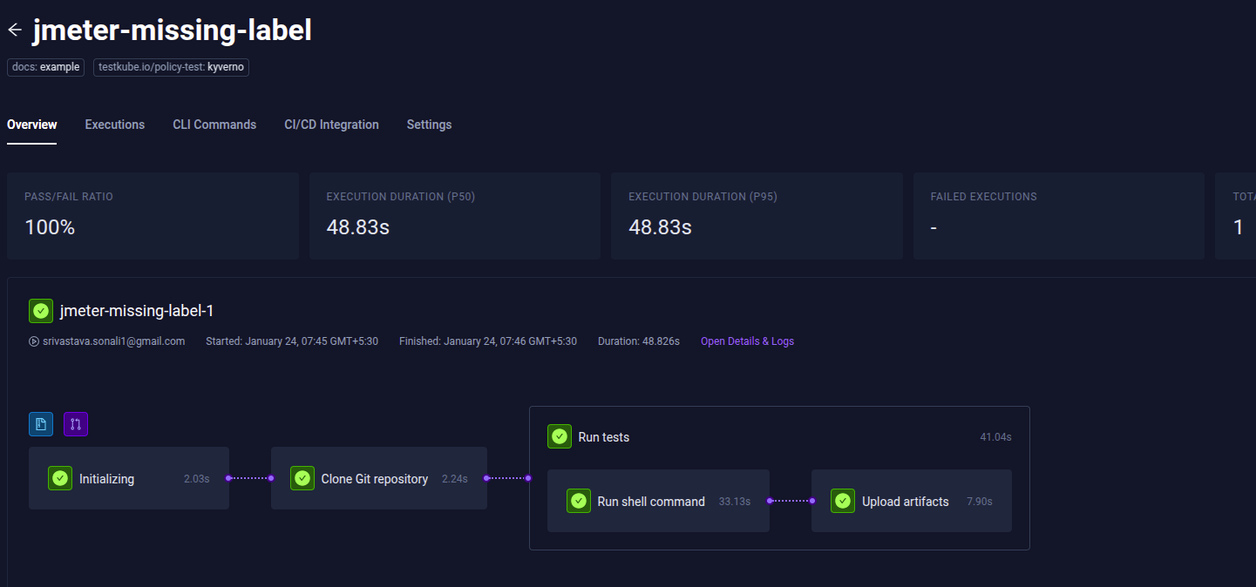Click the success icon on Run tests group

coord(559,436)
